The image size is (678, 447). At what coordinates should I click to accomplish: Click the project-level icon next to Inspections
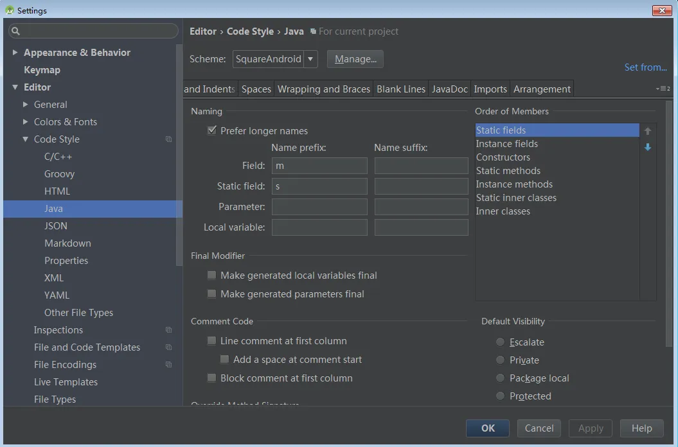[169, 330]
